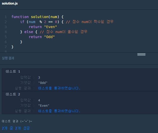Image resolution: width=158 pixels, height=133 pixels.
Task: Click the "Even" string in code
Action: click(50, 27)
